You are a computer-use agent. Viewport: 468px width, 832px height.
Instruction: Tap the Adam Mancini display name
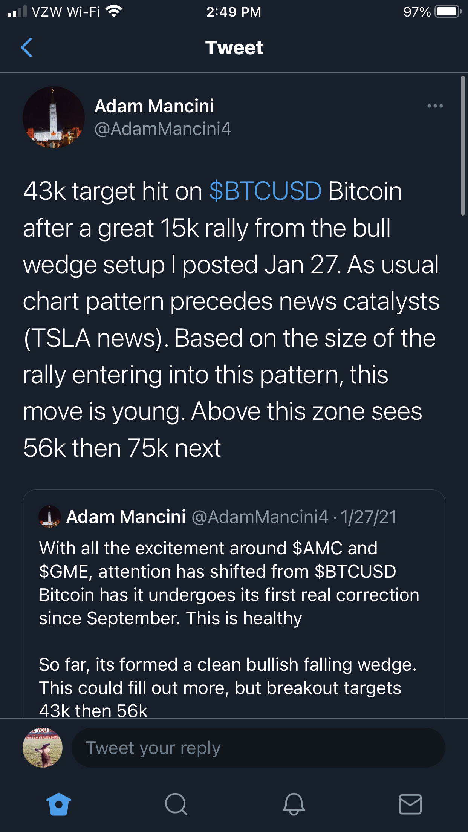pyautogui.click(x=154, y=106)
